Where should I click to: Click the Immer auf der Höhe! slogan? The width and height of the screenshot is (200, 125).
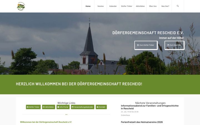171,38
